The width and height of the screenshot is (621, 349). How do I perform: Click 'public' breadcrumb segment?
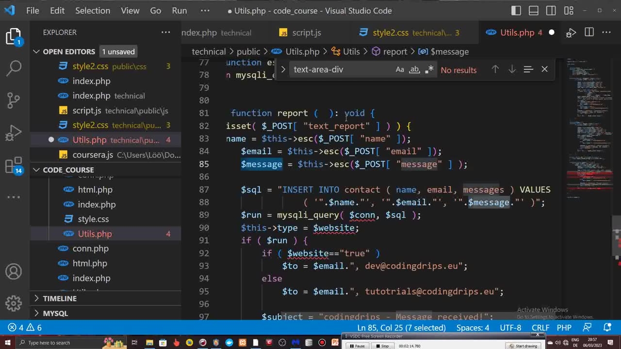tap(248, 51)
